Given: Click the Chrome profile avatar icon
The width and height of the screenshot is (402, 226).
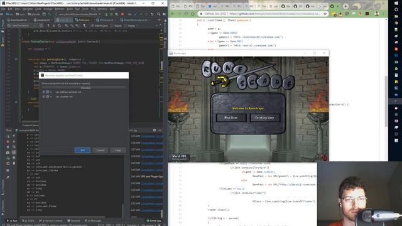Looking at the screenshot, I should 376,14.
